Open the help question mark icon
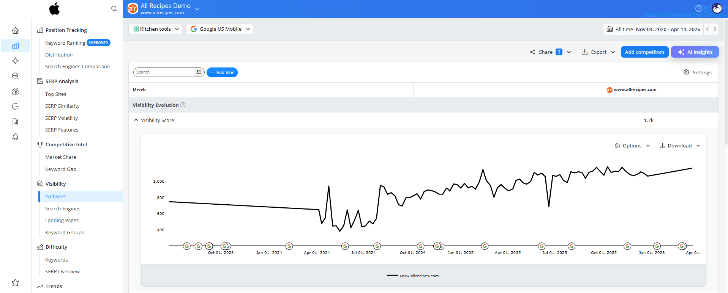The width and height of the screenshot is (728, 293). tap(698, 8)
